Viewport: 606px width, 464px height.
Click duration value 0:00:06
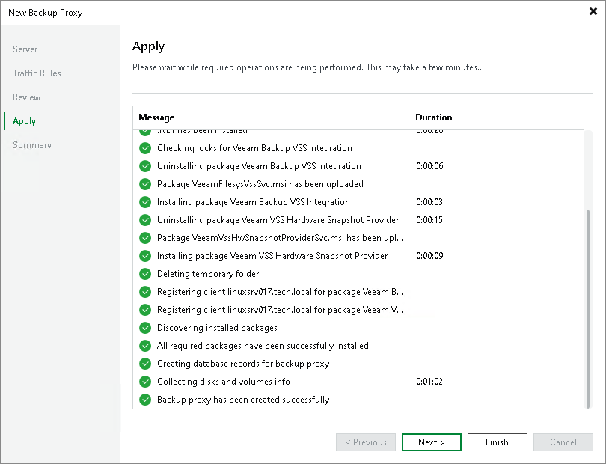coord(429,166)
